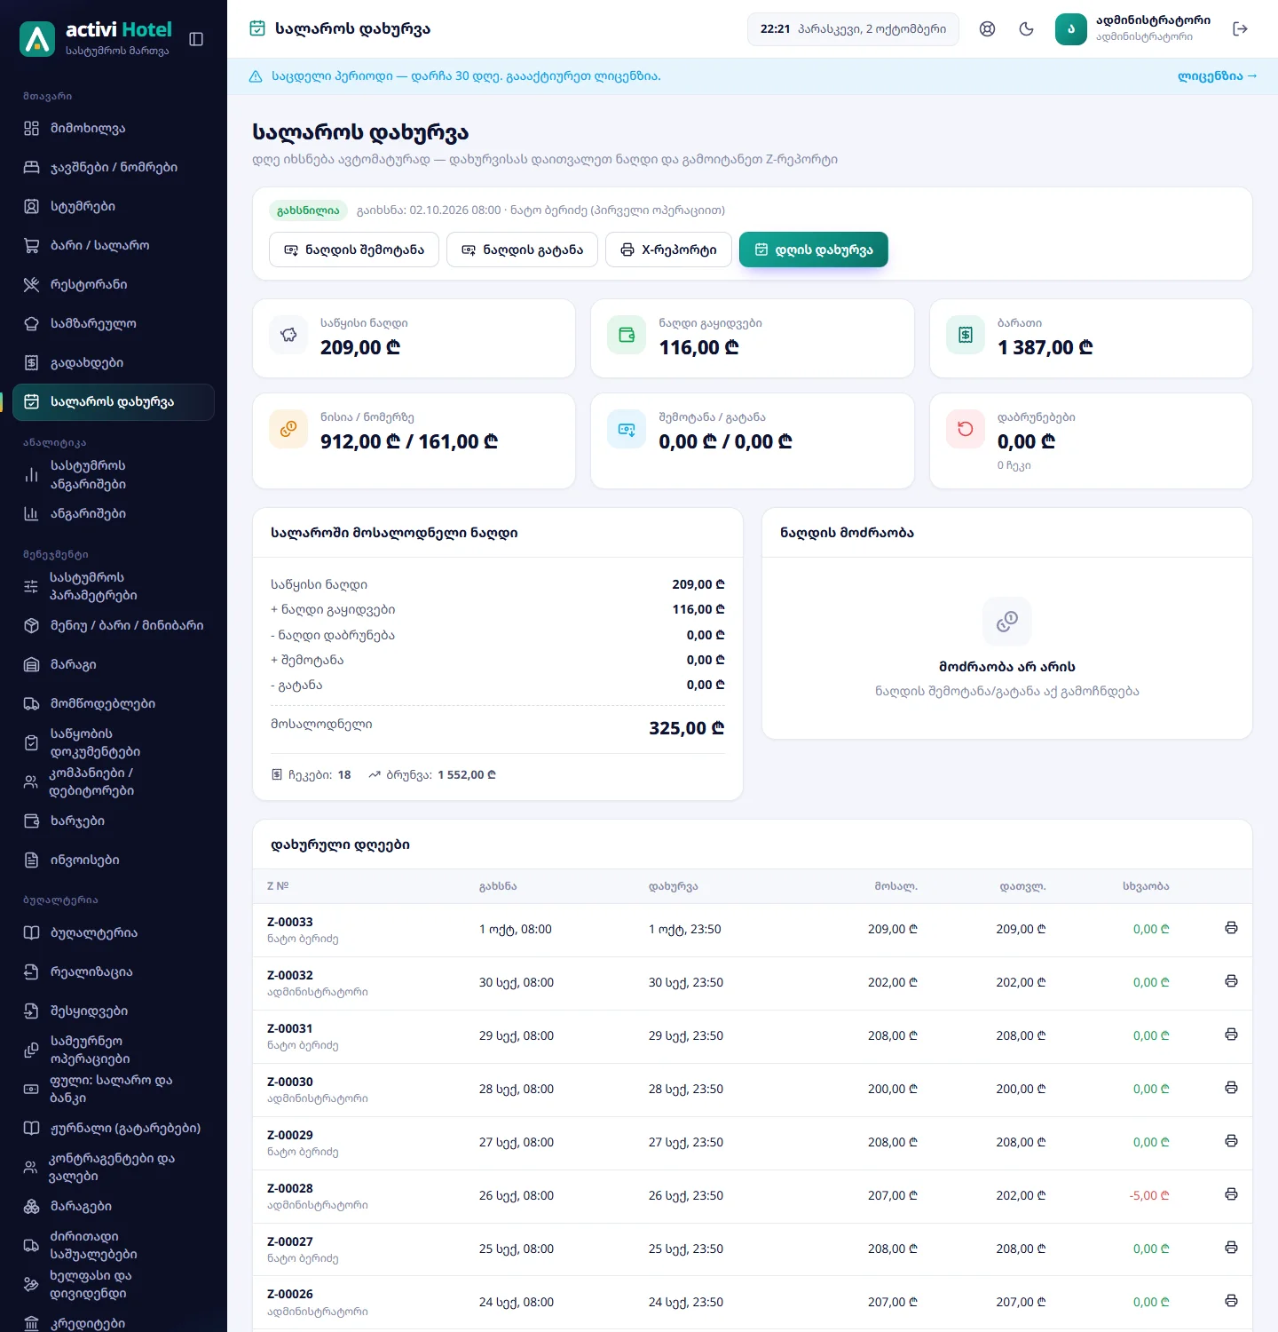Click the bookkeeping sidebar book icon

coord(31,932)
